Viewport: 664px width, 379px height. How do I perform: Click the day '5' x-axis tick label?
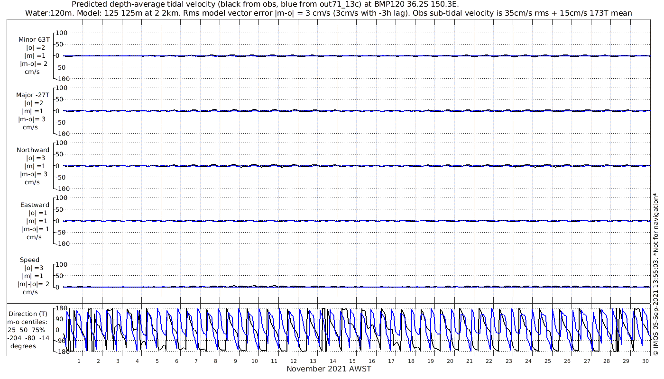tap(157, 361)
